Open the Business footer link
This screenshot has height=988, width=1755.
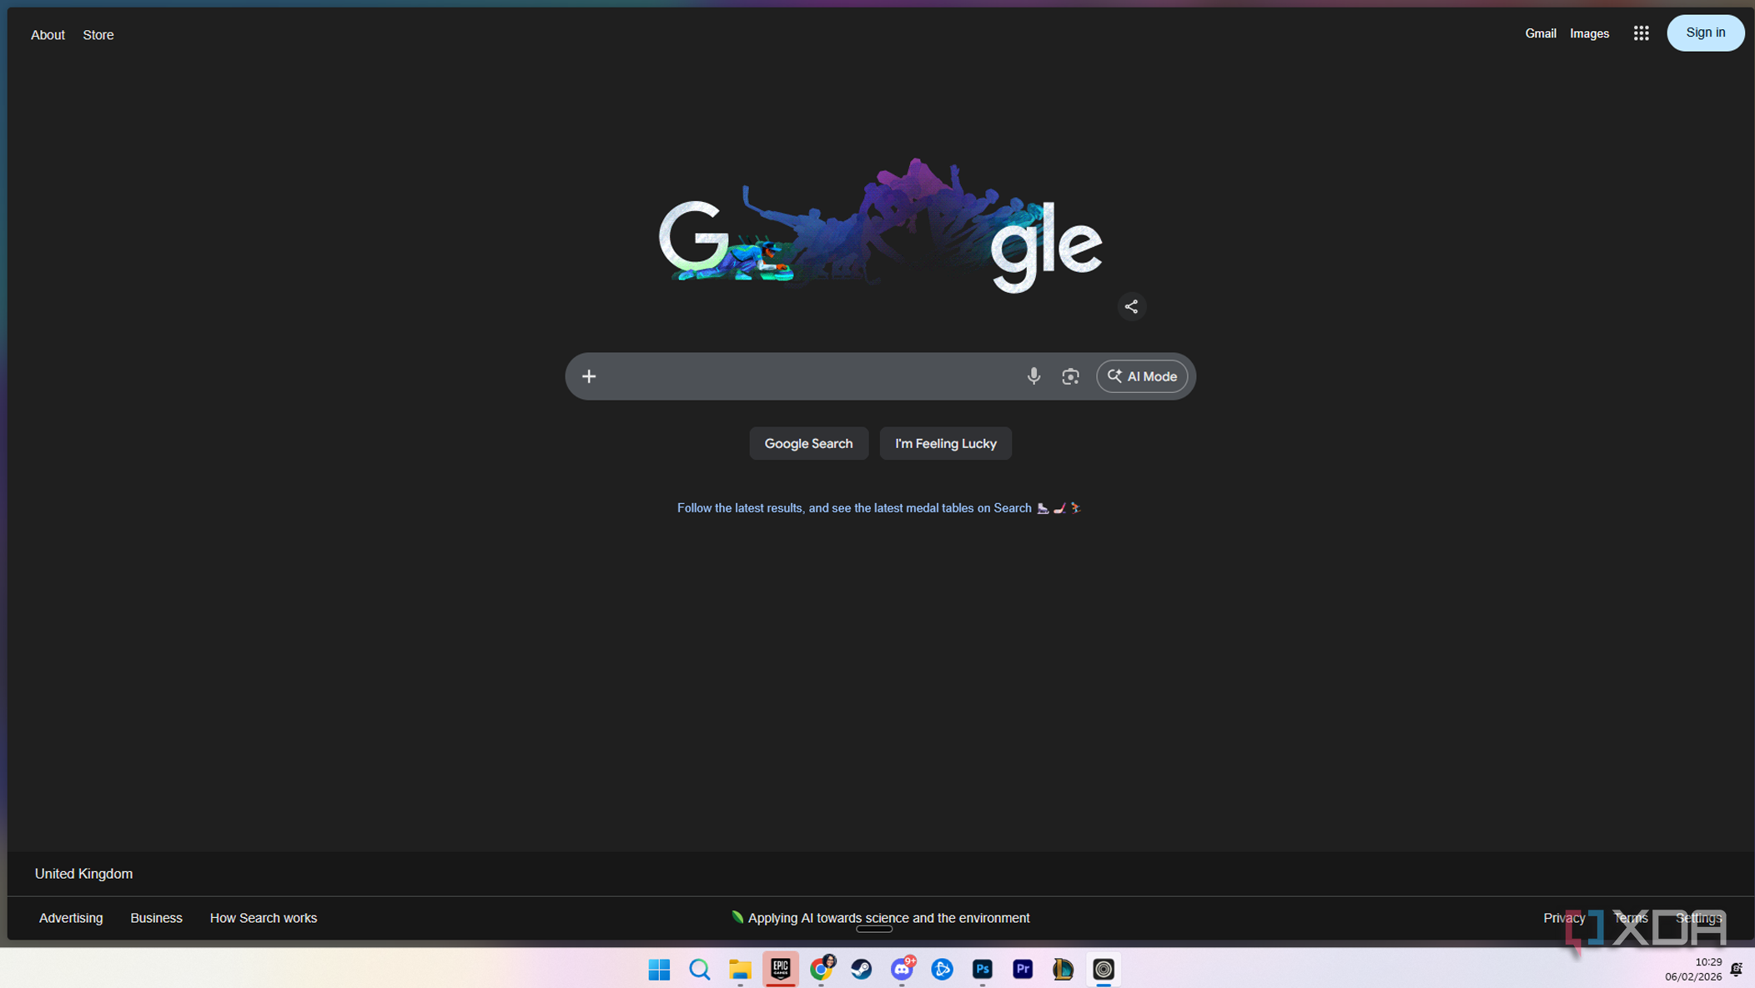(156, 918)
